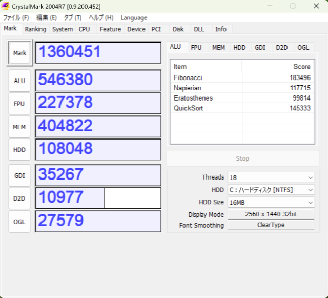Click the D2D progress bar field

click(x=98, y=198)
